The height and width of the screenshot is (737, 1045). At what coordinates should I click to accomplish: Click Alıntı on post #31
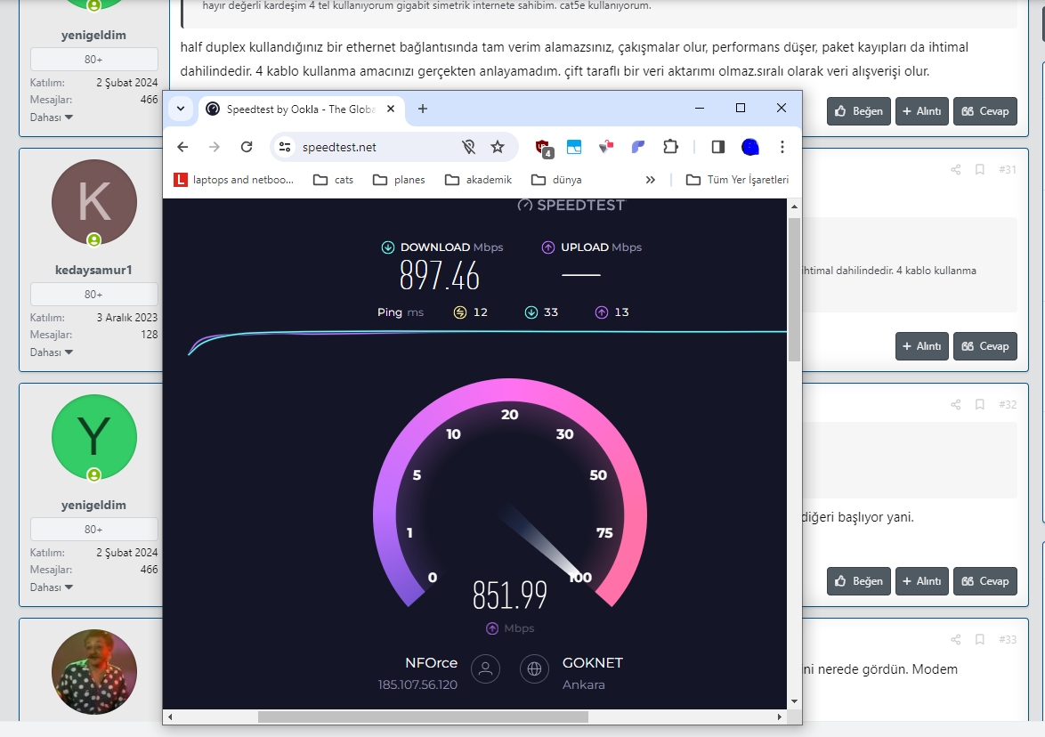pos(921,346)
